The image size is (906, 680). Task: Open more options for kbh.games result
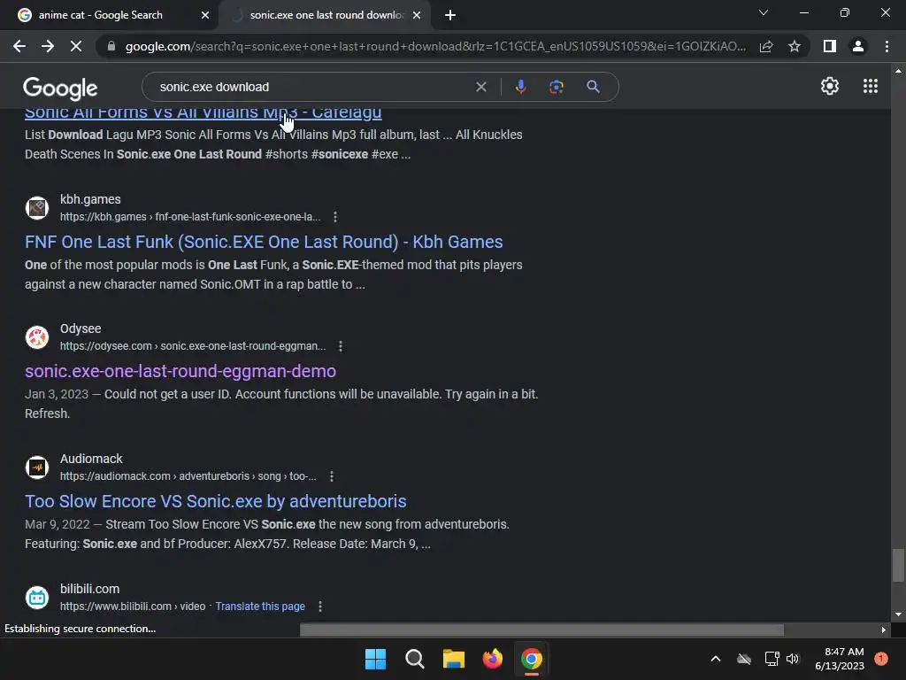point(335,217)
